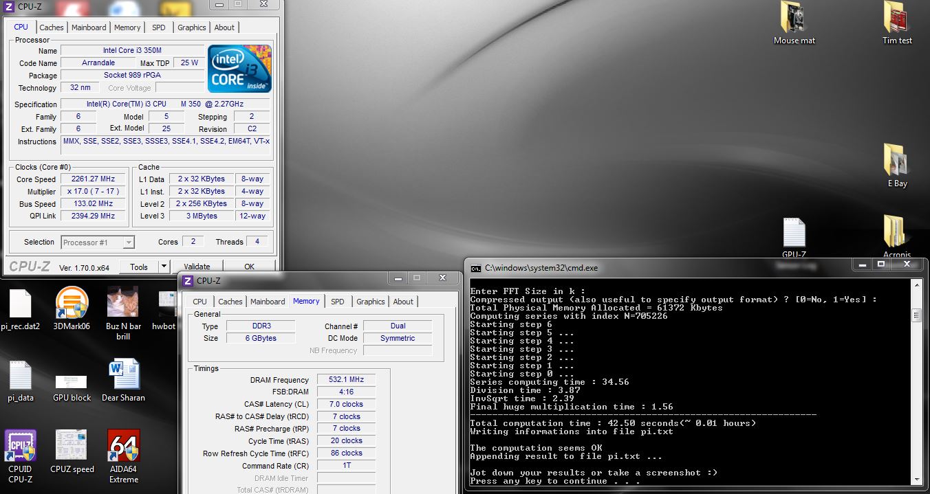Screen dimensions: 930x494
Task: Click the Technology value 32 nm
Action: click(80, 87)
